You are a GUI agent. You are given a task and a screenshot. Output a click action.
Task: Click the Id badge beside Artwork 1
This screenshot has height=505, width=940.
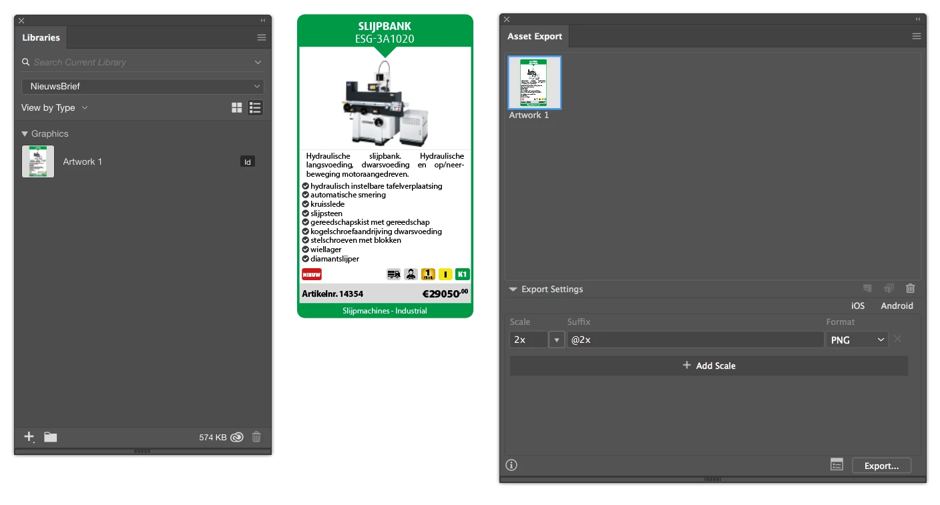pos(248,161)
